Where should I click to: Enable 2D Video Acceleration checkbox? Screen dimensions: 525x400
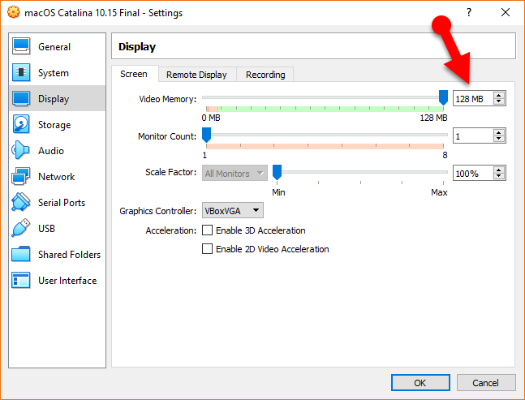point(207,249)
